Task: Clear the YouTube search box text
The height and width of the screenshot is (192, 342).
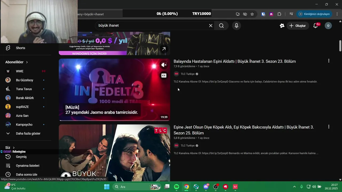Action: 211,26
